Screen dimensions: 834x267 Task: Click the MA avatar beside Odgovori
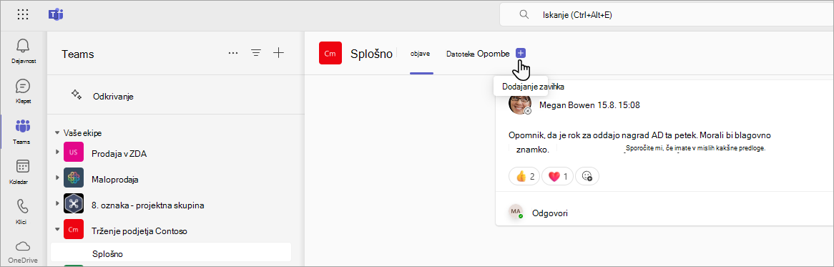tap(516, 212)
